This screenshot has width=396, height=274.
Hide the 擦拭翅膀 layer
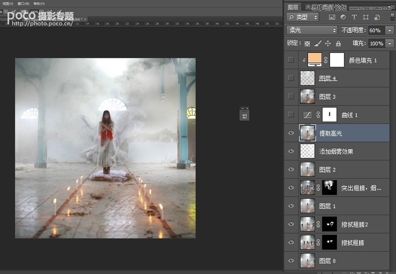click(291, 242)
